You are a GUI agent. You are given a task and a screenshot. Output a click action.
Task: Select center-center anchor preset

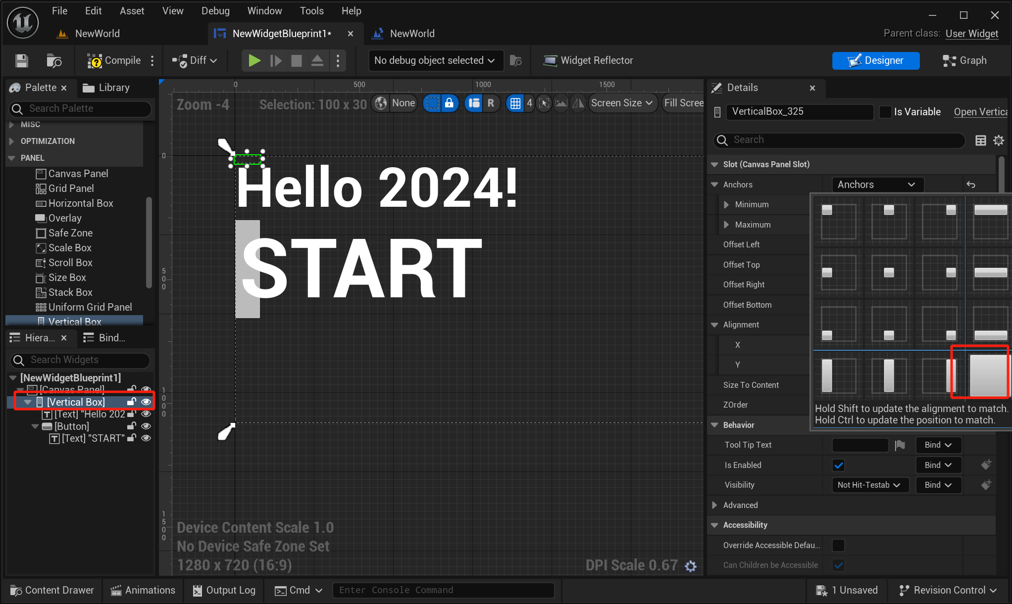(889, 273)
